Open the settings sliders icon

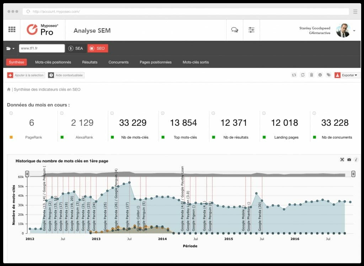(x=251, y=30)
